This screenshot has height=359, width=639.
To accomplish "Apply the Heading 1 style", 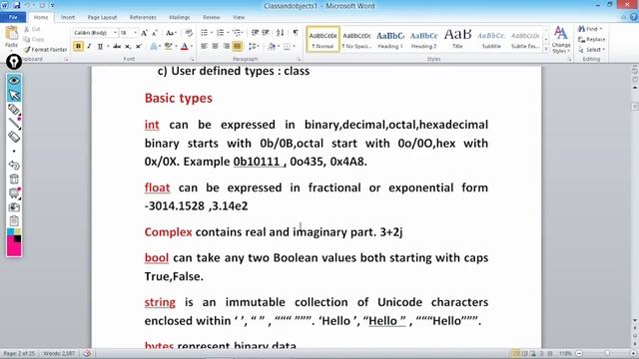I will click(x=390, y=40).
